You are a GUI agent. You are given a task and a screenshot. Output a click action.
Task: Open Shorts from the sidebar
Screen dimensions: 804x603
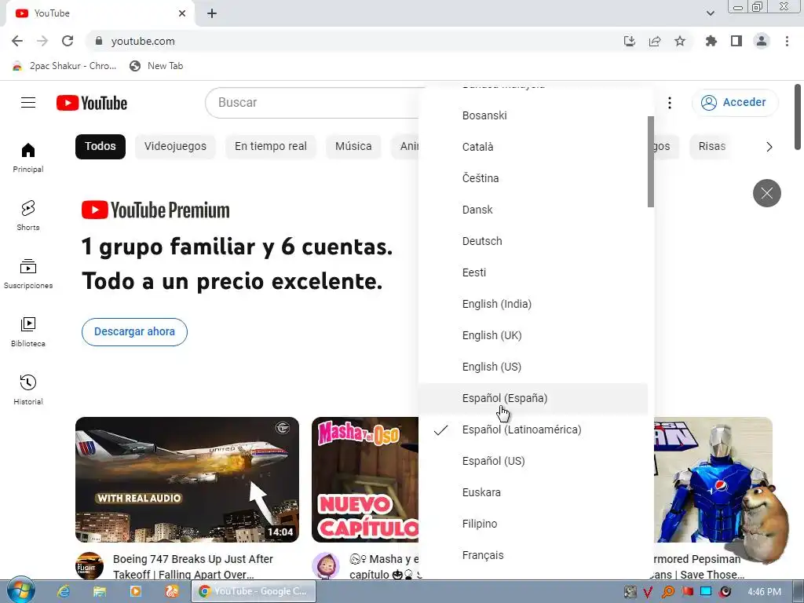[28, 216]
